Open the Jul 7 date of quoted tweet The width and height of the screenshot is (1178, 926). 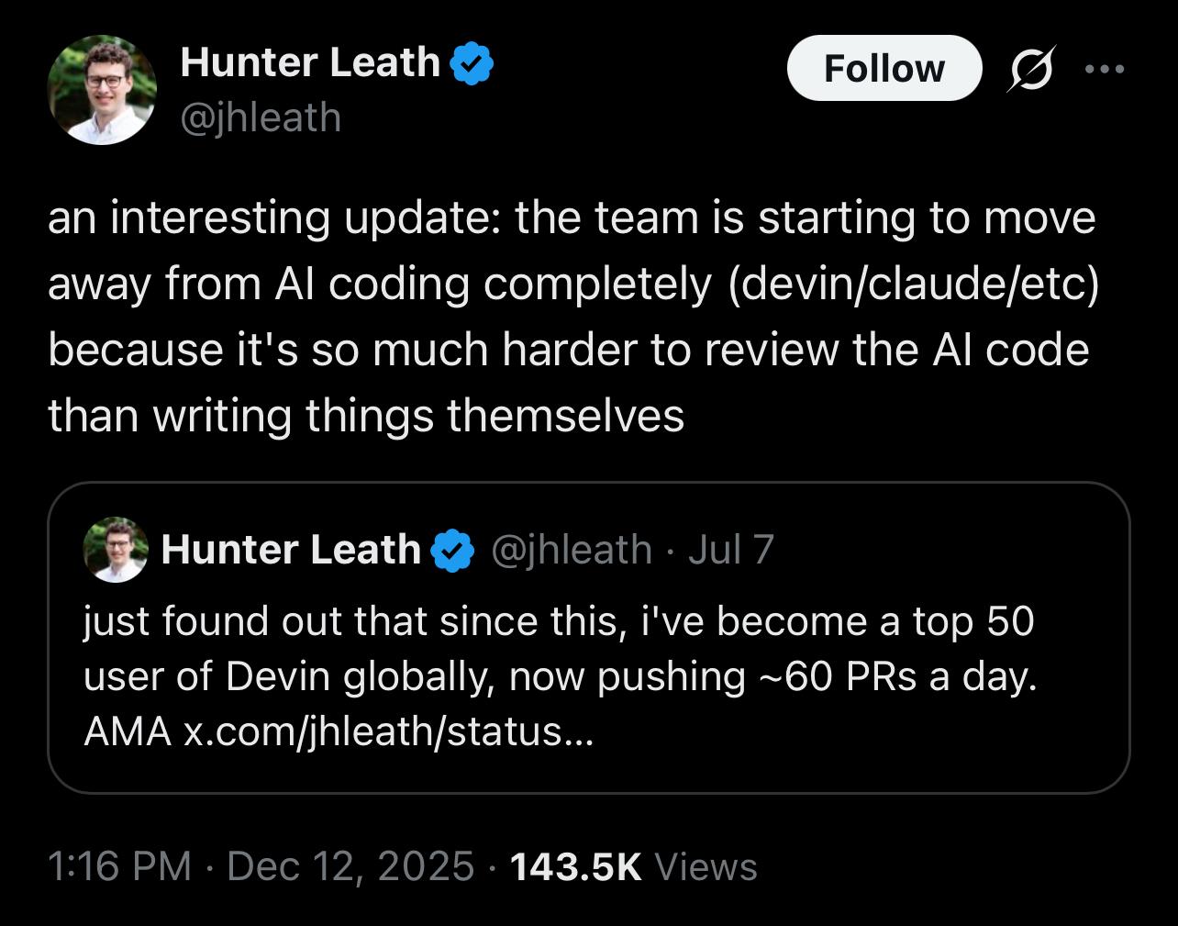pyautogui.click(x=730, y=550)
